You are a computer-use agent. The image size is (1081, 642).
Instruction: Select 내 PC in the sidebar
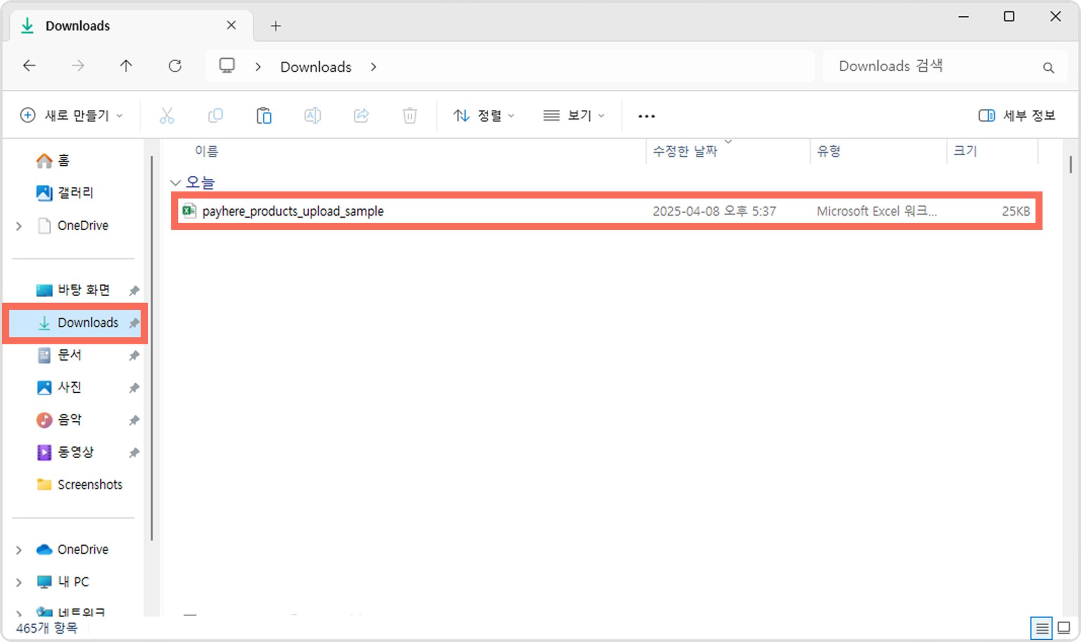(63, 582)
